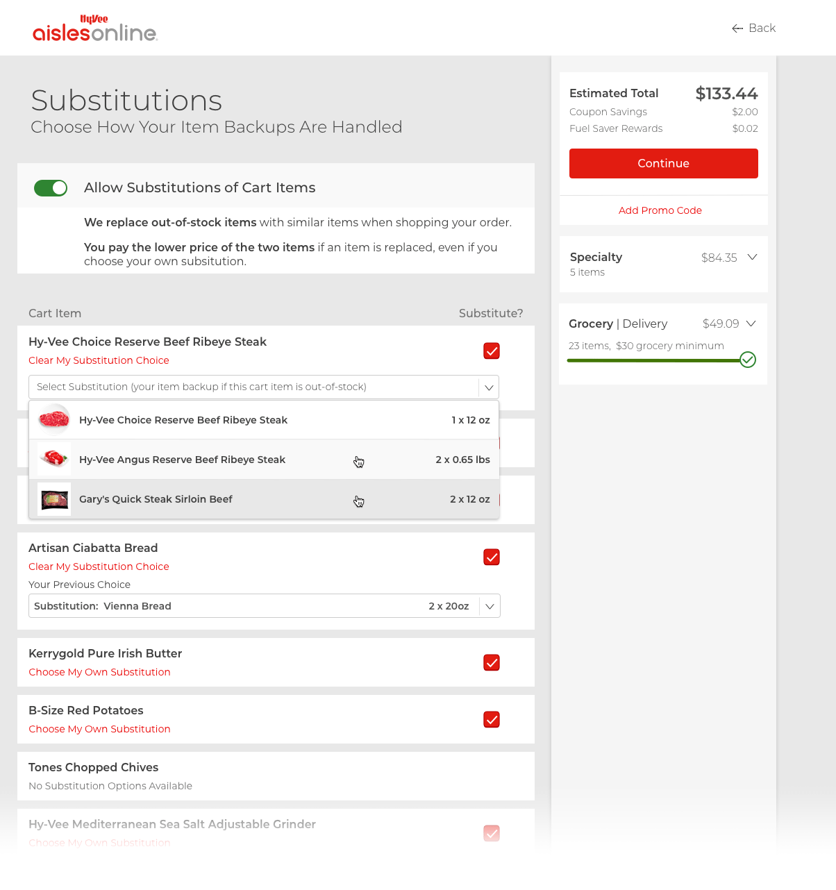This screenshot has height=890, width=836.
Task: Select the Hy-Vee Choice Reserve Ribeye thumbnail image
Action: click(53, 419)
